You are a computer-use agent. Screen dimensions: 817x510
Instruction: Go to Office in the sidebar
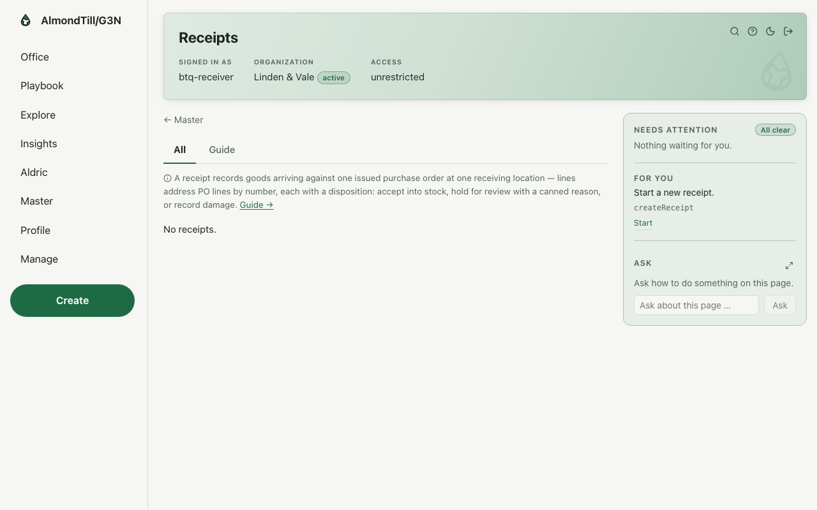tap(34, 57)
